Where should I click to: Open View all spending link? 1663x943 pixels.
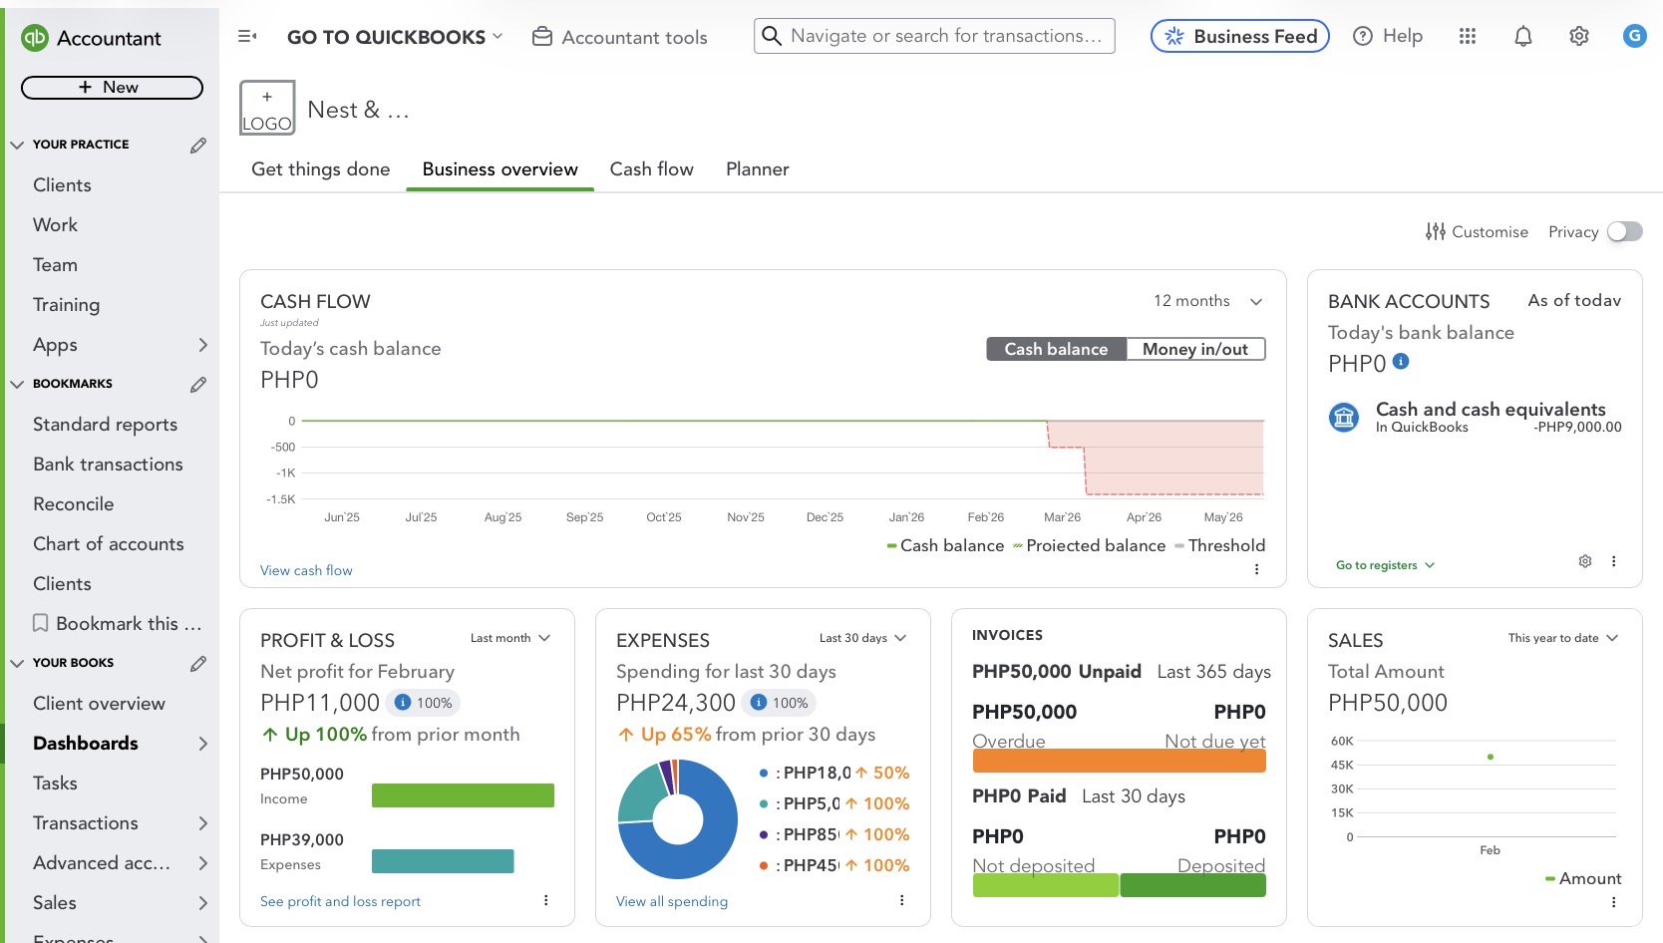point(672,901)
